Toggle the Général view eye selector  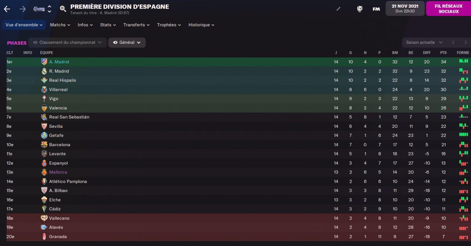(x=127, y=43)
